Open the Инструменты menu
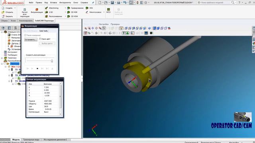The width and height of the screenshot is (255, 143). click(x=65, y=3)
